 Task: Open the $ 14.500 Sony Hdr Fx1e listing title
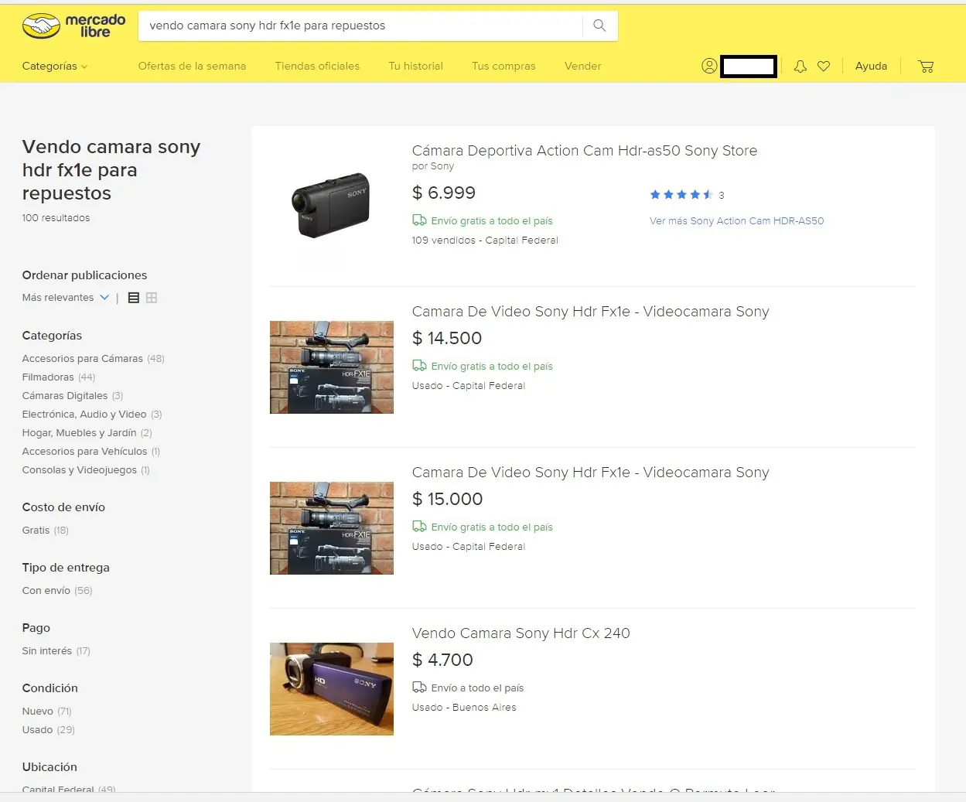click(x=590, y=312)
